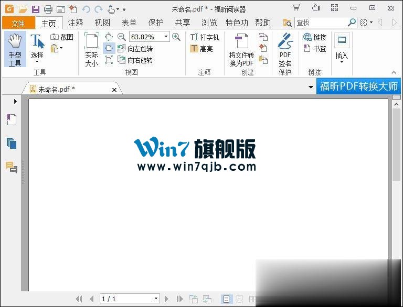
Task: Print the document using the printer icon
Action: (48, 9)
